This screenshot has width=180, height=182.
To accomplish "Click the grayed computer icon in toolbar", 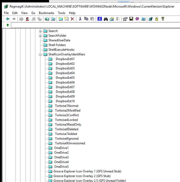I will click(34, 19).
